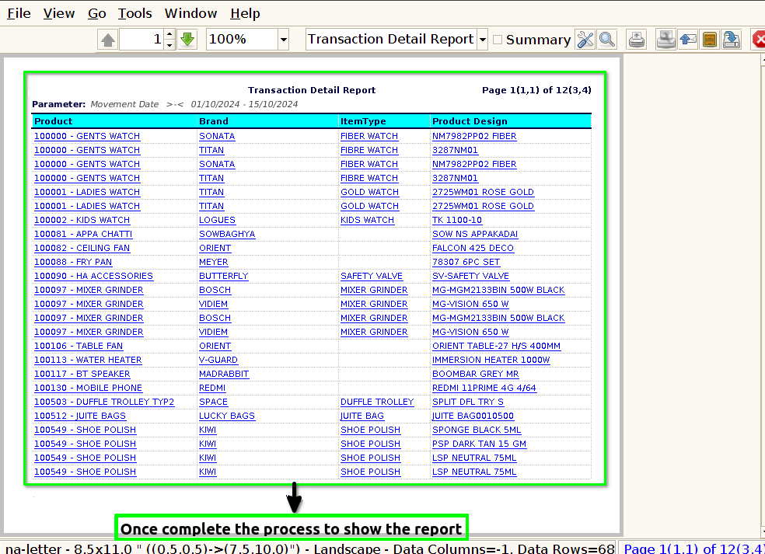Screen dimensions: 765x554
Task: Open the BUTTERFLY brand link
Action: (224, 276)
